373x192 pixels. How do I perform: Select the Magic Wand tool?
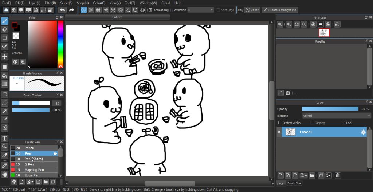click(x=4, y=111)
